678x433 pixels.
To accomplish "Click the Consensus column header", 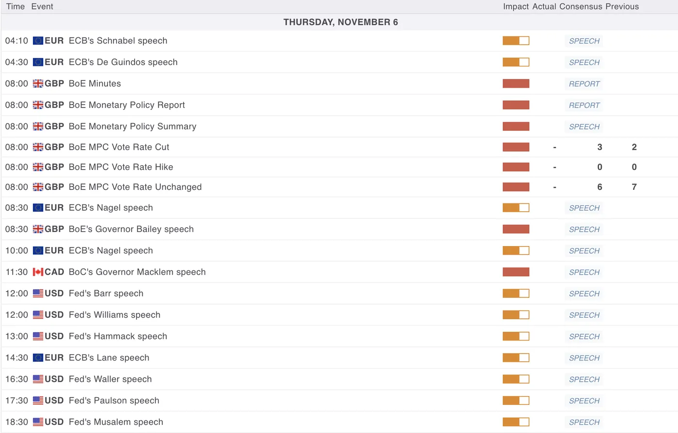I will [x=581, y=7].
